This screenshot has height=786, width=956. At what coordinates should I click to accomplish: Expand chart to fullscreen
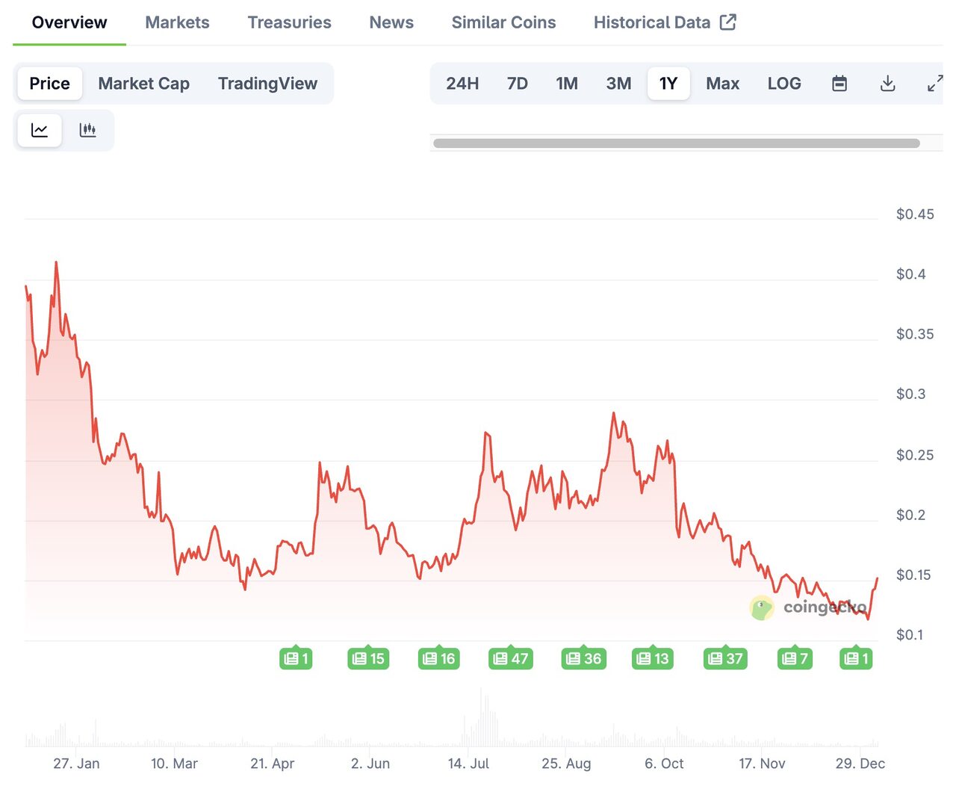click(934, 84)
